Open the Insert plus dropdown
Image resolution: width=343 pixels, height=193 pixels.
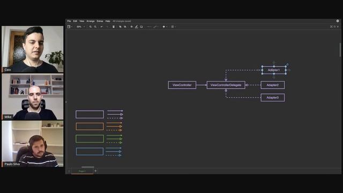[165, 27]
